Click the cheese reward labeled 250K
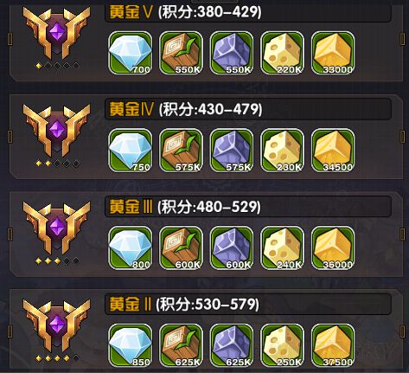Screen dimensions: 409x373 click(x=283, y=345)
